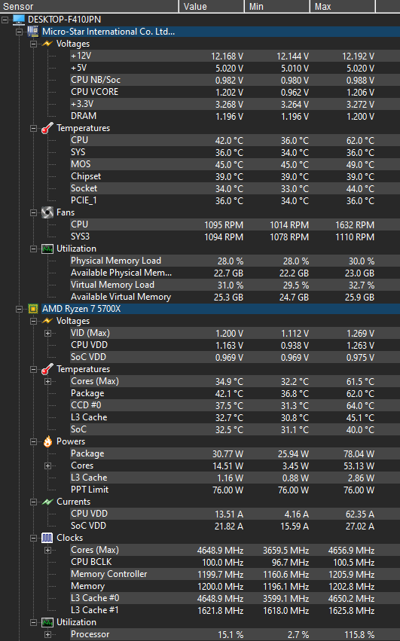Select the PCIE_1 temperature row
Viewport: 400px width, 641px height.
click(x=235, y=200)
